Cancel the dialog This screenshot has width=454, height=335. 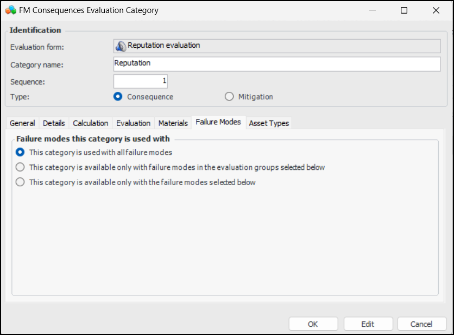coord(421,324)
